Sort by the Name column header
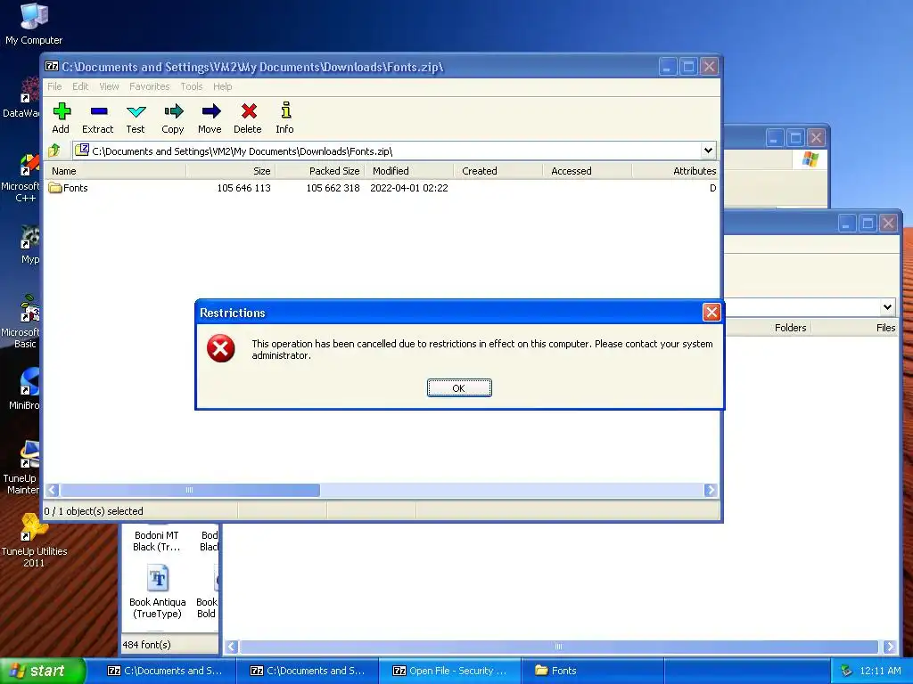913x684 pixels. [x=116, y=171]
